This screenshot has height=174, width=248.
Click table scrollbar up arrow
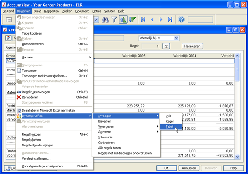point(237,56)
